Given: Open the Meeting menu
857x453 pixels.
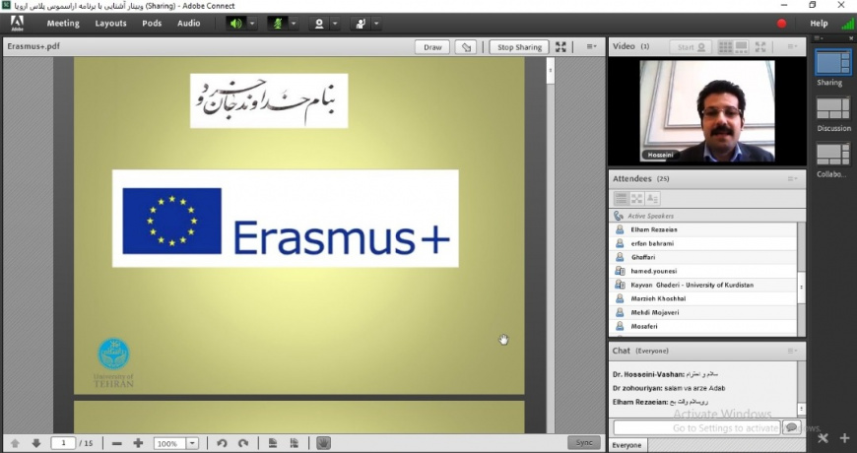Looking at the screenshot, I should [63, 24].
